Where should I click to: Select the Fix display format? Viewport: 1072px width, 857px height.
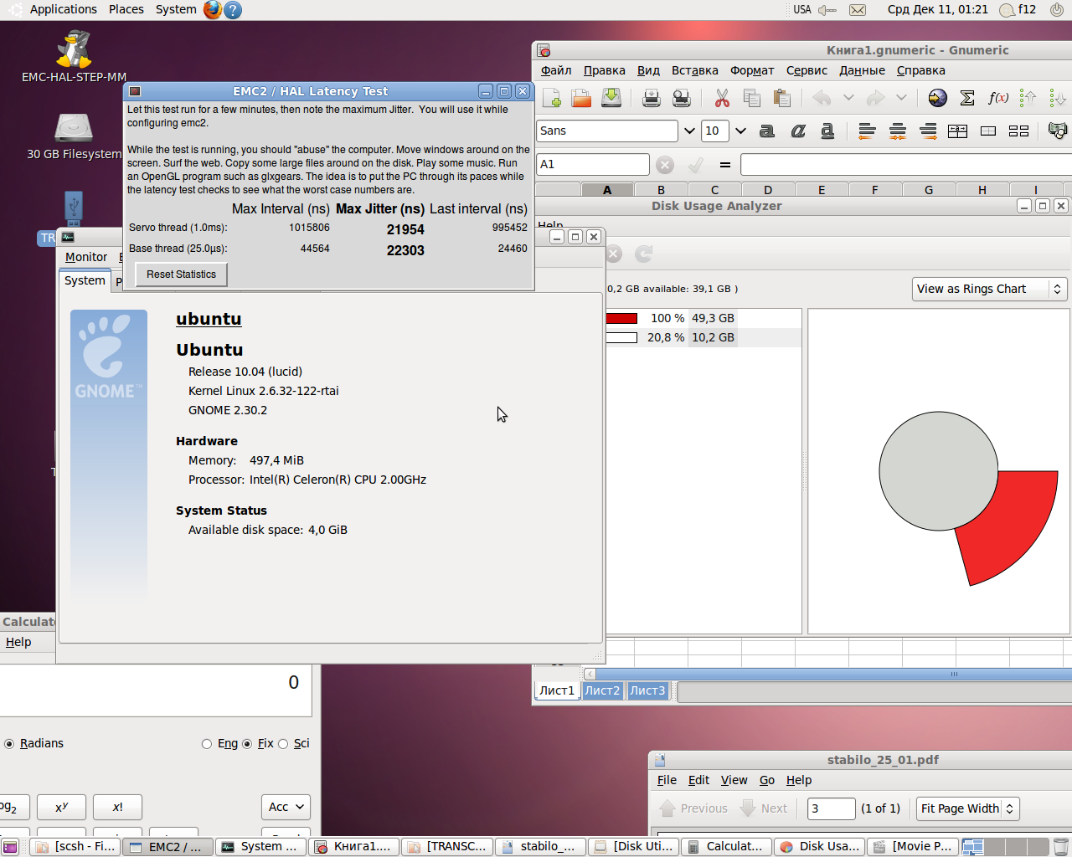coord(258,743)
